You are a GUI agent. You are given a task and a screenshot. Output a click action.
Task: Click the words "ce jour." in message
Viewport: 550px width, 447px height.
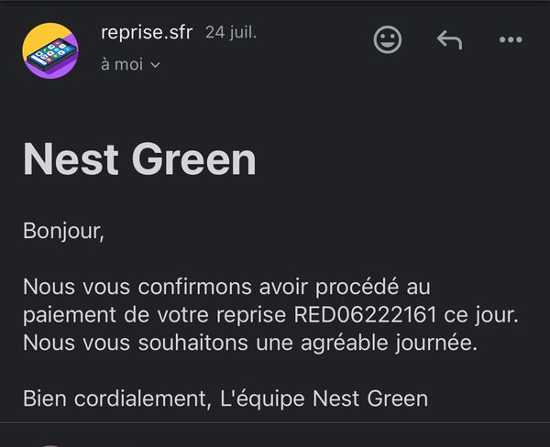[x=481, y=315]
